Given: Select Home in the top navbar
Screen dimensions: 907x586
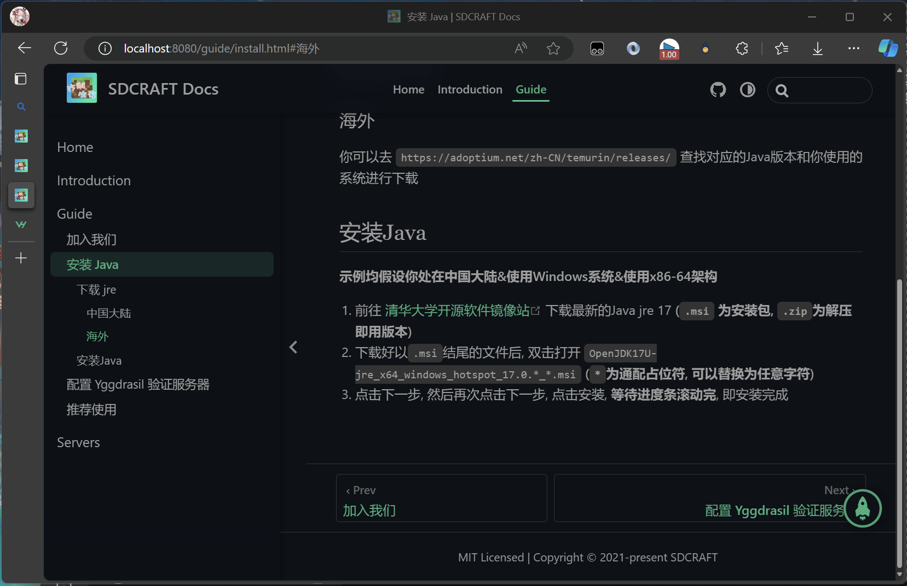Looking at the screenshot, I should pyautogui.click(x=408, y=90).
